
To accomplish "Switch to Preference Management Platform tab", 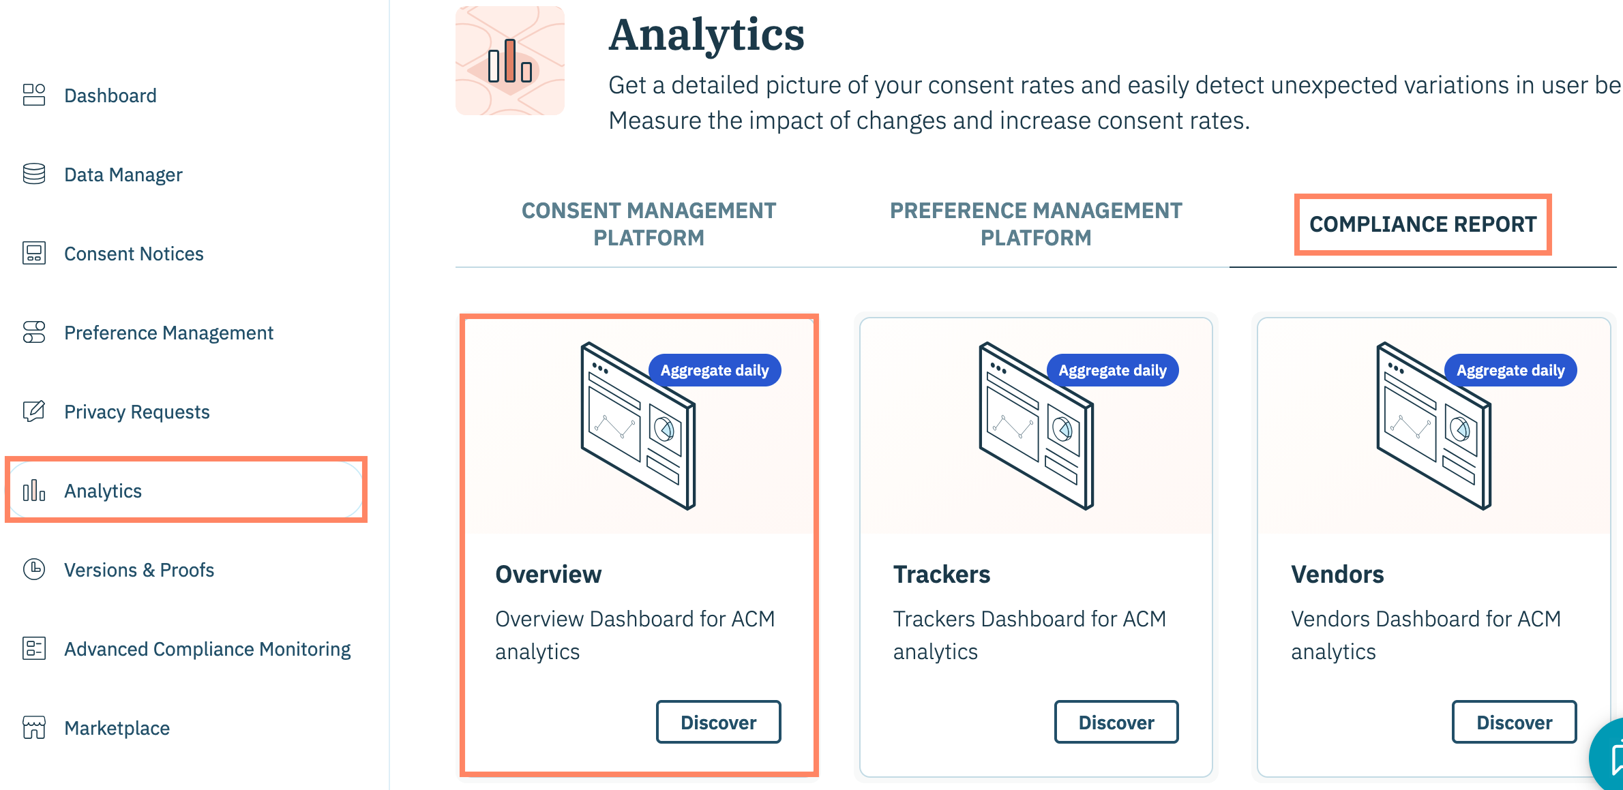I will [1035, 224].
